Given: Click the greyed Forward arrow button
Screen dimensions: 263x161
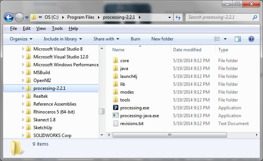Looking at the screenshot, I should click(19, 17).
